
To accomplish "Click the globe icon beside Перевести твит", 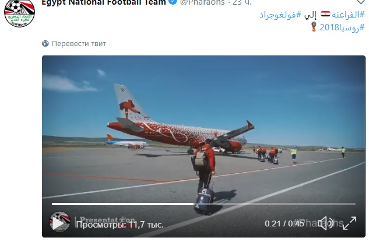I will click(x=45, y=43).
